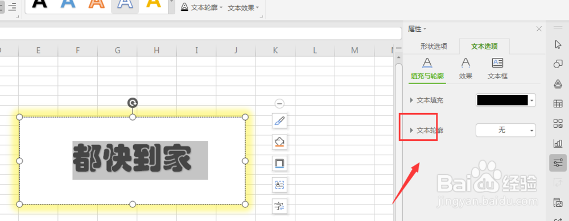Select the right-align paragraph icon

12,6
